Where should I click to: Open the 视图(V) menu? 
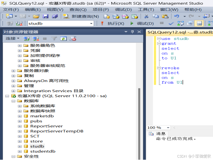(55, 10)
